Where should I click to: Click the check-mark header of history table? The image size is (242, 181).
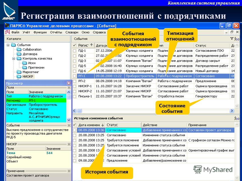[x=75, y=125]
